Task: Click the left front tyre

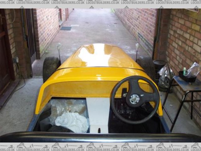Action: pos(50,68)
